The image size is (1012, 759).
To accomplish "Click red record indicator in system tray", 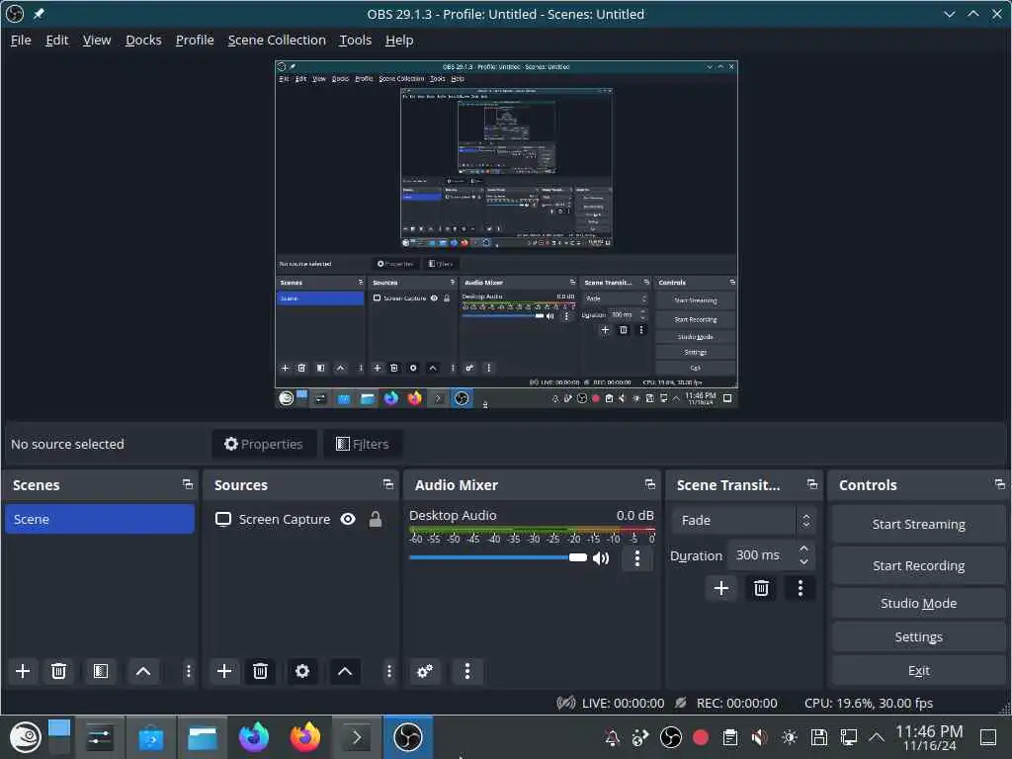I will coord(701,737).
